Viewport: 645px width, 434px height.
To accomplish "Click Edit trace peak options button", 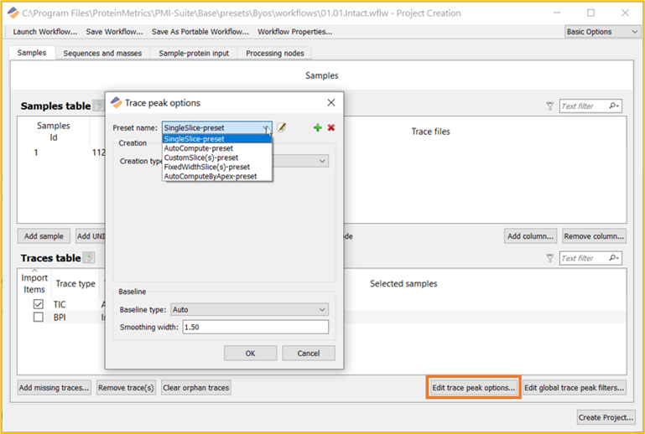I will coord(473,388).
